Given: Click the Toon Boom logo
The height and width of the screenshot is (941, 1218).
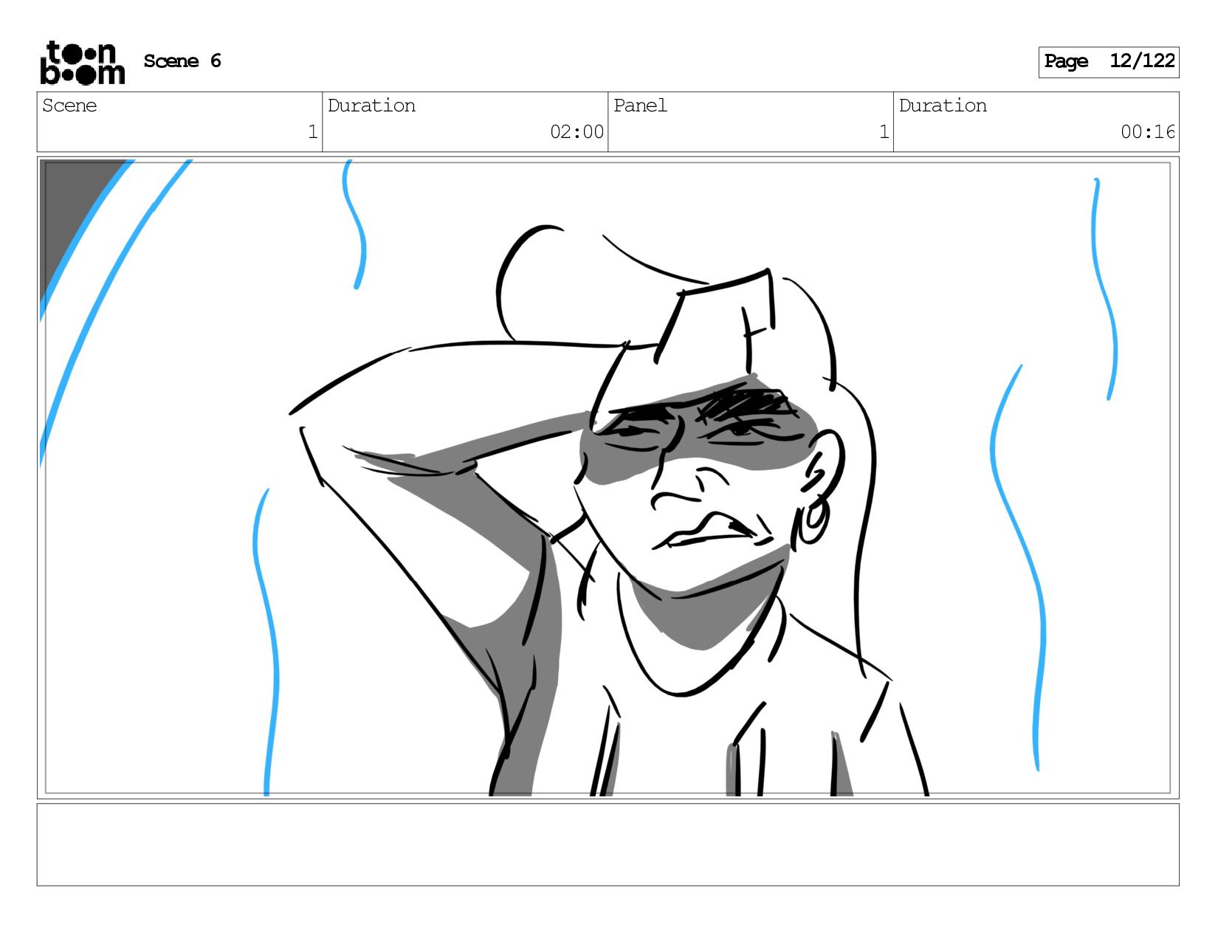Looking at the screenshot, I should (82, 63).
